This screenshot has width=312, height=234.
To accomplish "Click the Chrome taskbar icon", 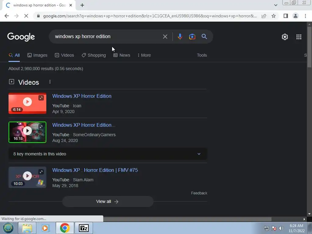I will (x=65, y=228).
